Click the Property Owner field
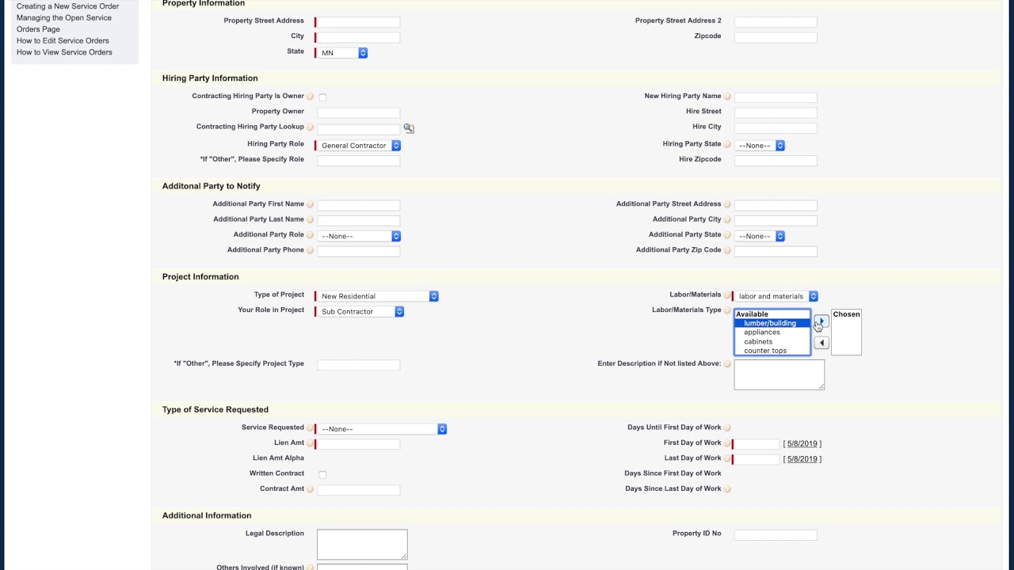The height and width of the screenshot is (570, 1014). pyautogui.click(x=359, y=112)
